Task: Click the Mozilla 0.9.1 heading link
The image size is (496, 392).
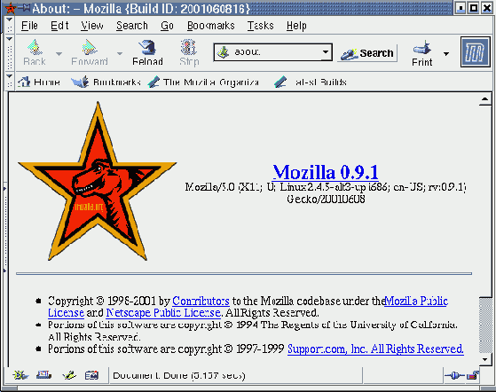Action: (326, 172)
